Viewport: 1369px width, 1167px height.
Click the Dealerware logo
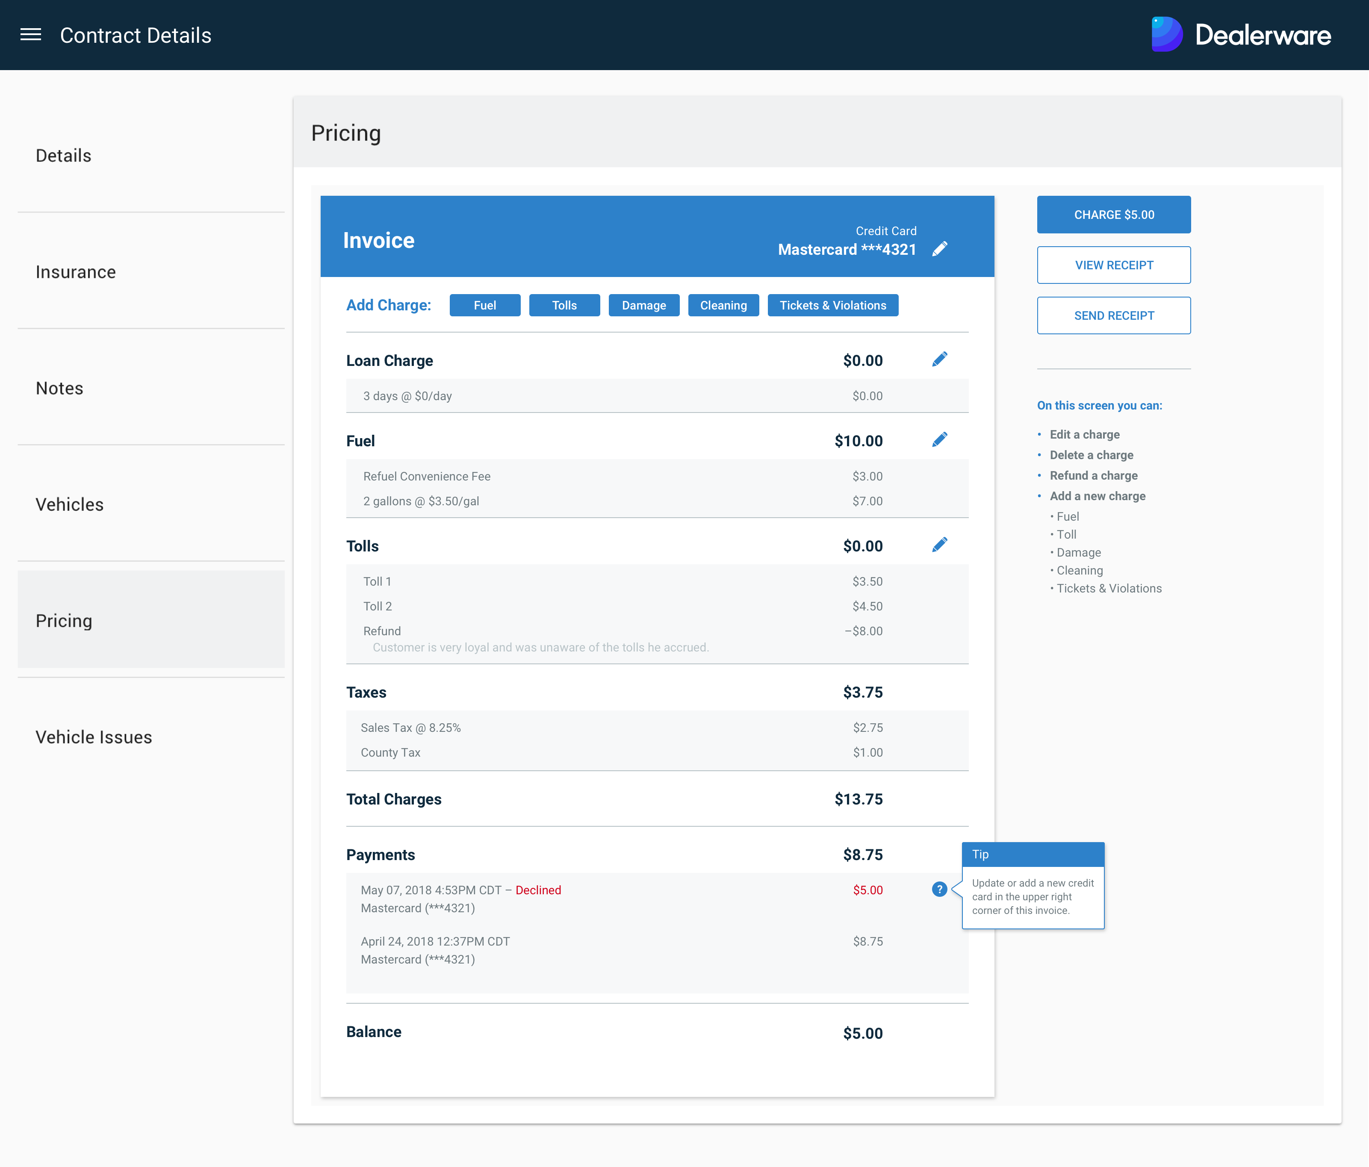pos(1240,35)
